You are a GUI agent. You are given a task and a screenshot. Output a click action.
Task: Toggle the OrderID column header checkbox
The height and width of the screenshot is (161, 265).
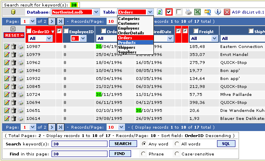tap(29, 31)
